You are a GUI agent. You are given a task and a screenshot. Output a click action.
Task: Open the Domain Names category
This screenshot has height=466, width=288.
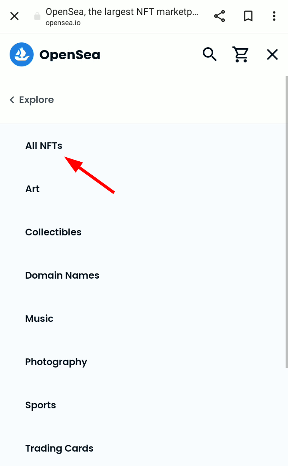[x=62, y=275]
